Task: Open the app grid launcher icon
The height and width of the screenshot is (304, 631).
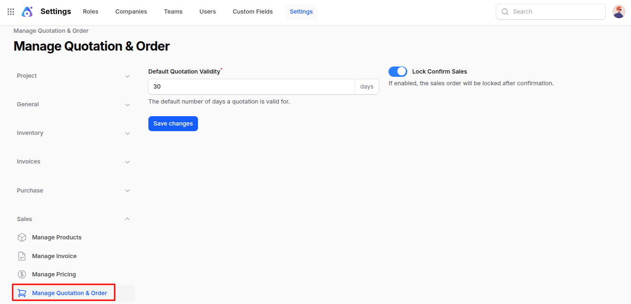Action: click(x=10, y=11)
